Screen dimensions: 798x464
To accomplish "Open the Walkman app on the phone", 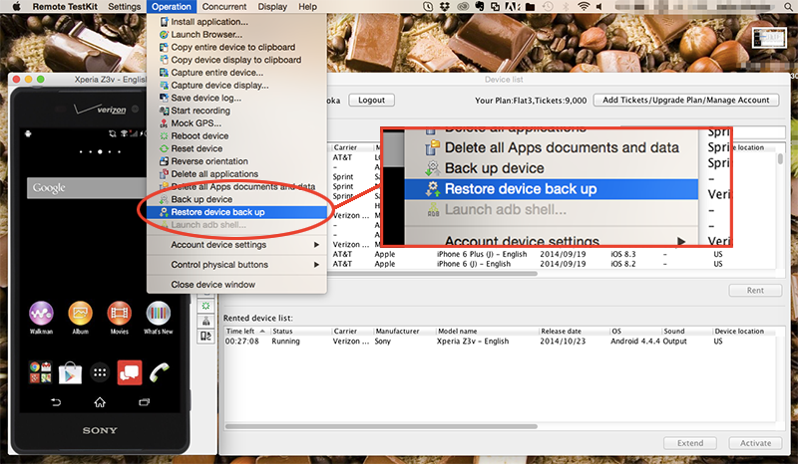I will (41, 318).
